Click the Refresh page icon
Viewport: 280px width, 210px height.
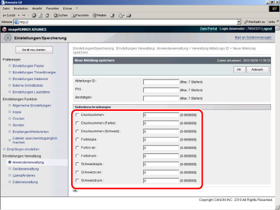[40, 15]
